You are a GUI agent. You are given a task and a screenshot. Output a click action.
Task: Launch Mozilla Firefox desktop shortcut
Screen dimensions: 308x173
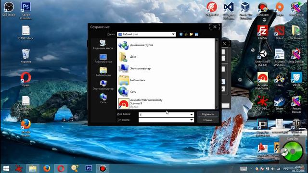[26, 128]
